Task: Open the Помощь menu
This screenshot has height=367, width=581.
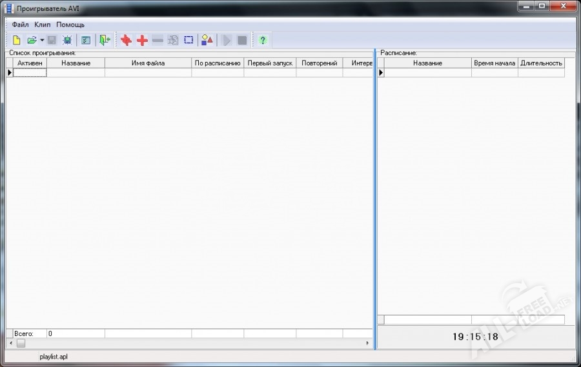Action: tap(70, 25)
